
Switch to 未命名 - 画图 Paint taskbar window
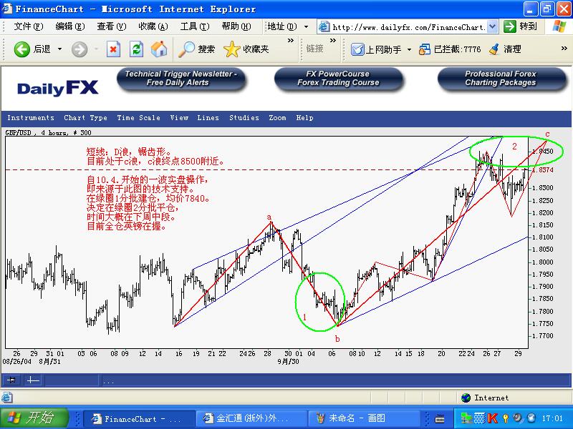(363, 418)
